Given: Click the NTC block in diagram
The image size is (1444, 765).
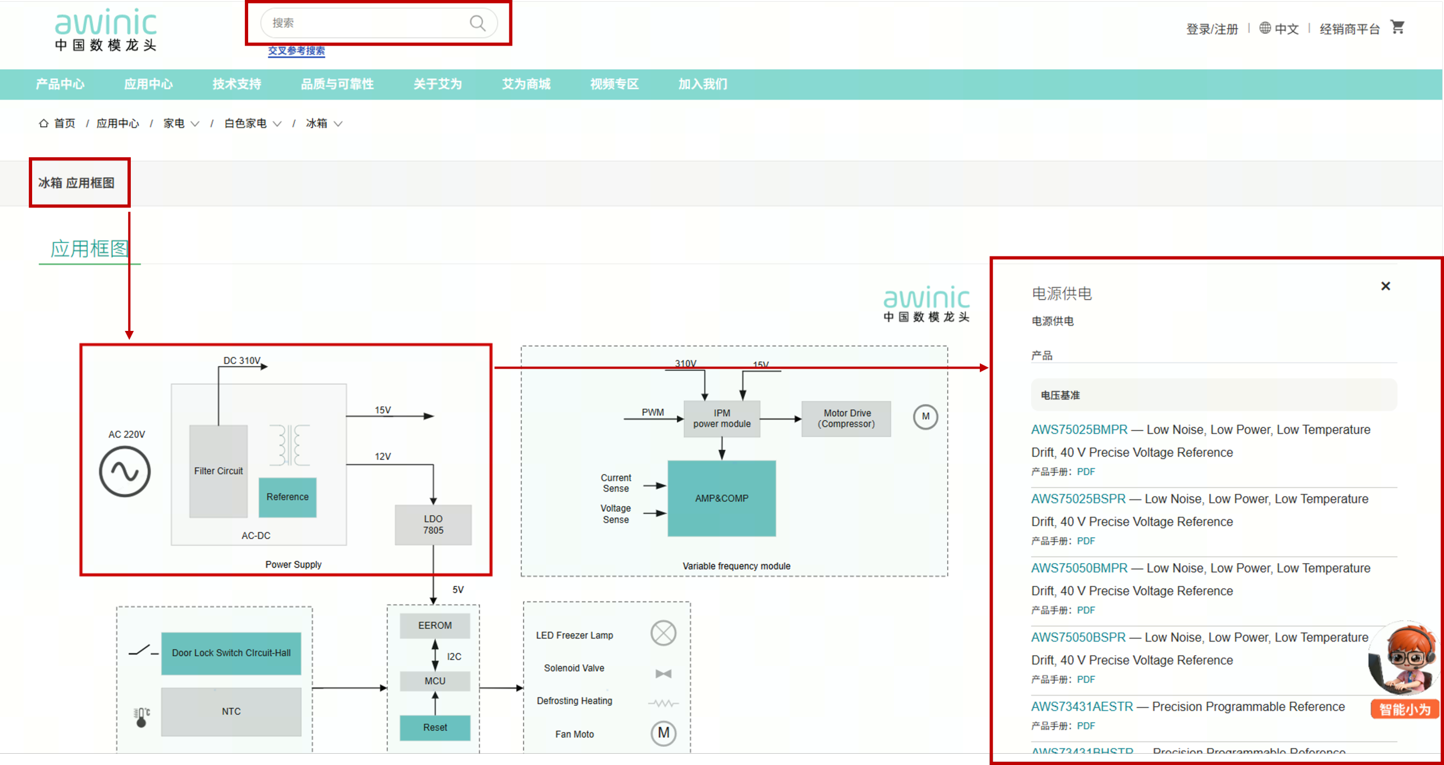Looking at the screenshot, I should 231,712.
